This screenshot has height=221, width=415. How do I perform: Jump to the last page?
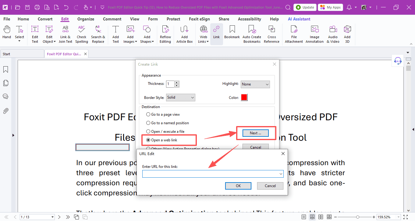tap(68, 217)
